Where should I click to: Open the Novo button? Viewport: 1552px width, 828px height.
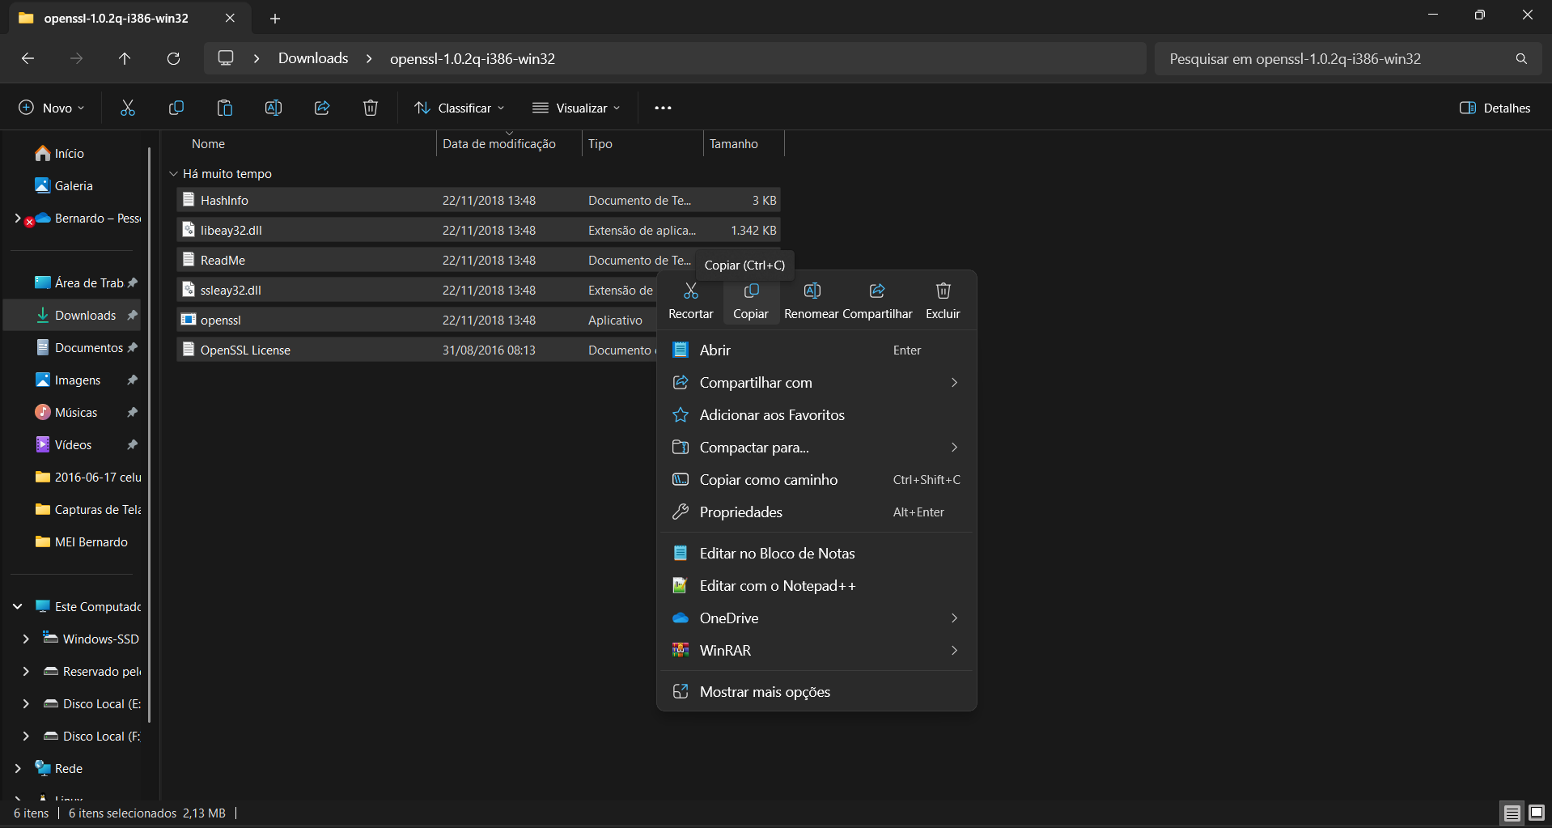click(x=51, y=108)
